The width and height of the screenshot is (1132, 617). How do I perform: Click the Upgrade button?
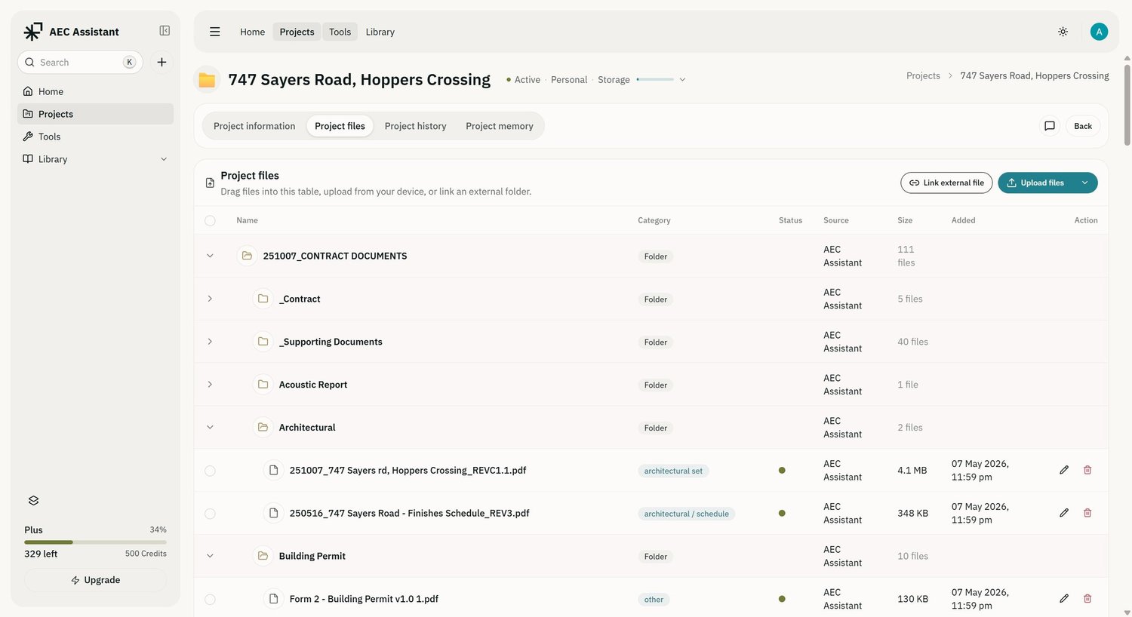click(x=96, y=580)
